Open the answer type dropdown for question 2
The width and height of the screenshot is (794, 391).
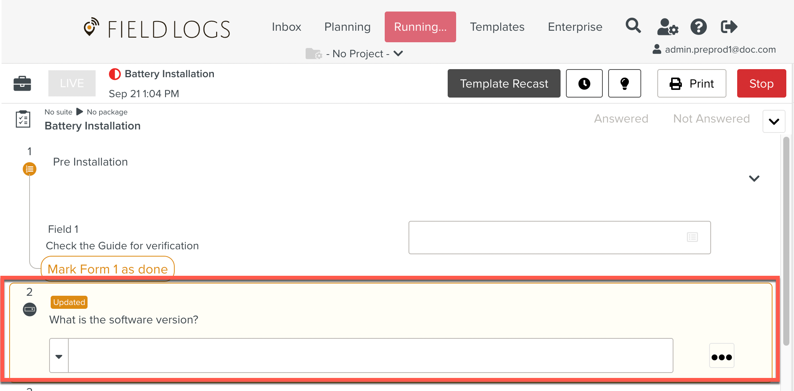59,356
